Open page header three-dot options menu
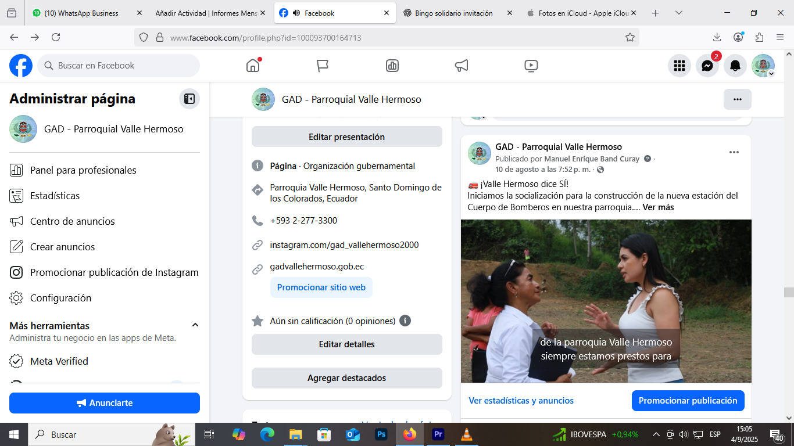Image resolution: width=794 pixels, height=446 pixels. (x=737, y=99)
